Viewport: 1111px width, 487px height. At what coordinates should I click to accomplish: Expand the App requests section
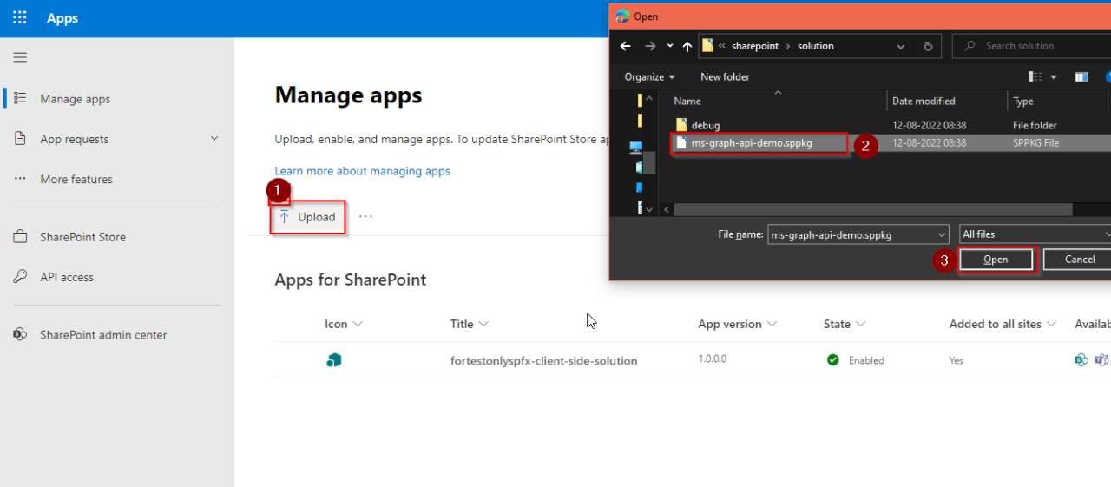(214, 139)
